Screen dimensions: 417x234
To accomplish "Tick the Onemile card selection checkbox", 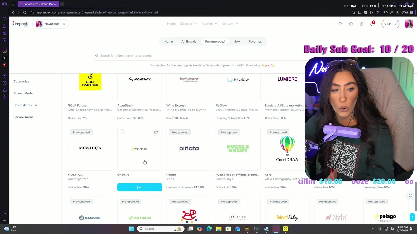I will [122, 131].
